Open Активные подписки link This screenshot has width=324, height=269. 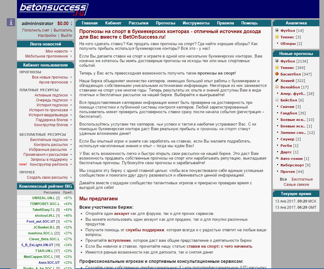click(51, 95)
